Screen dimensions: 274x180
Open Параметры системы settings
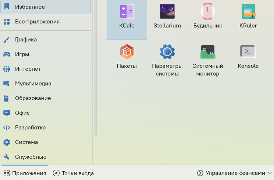pos(167,60)
